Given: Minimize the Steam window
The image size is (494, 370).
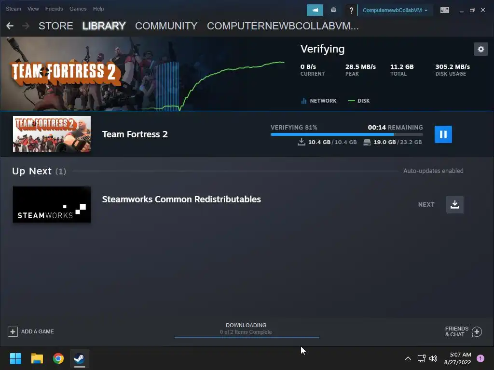Looking at the screenshot, I should 461,11.
